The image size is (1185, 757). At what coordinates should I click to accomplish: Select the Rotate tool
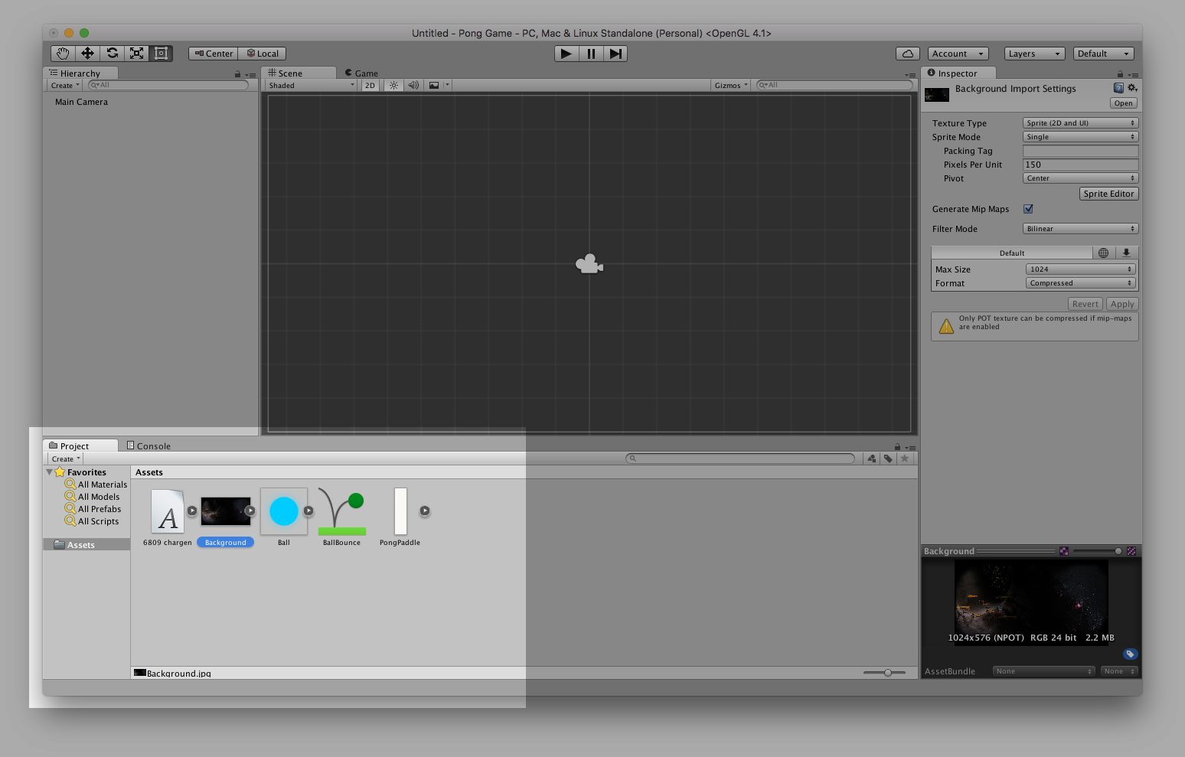pos(112,54)
